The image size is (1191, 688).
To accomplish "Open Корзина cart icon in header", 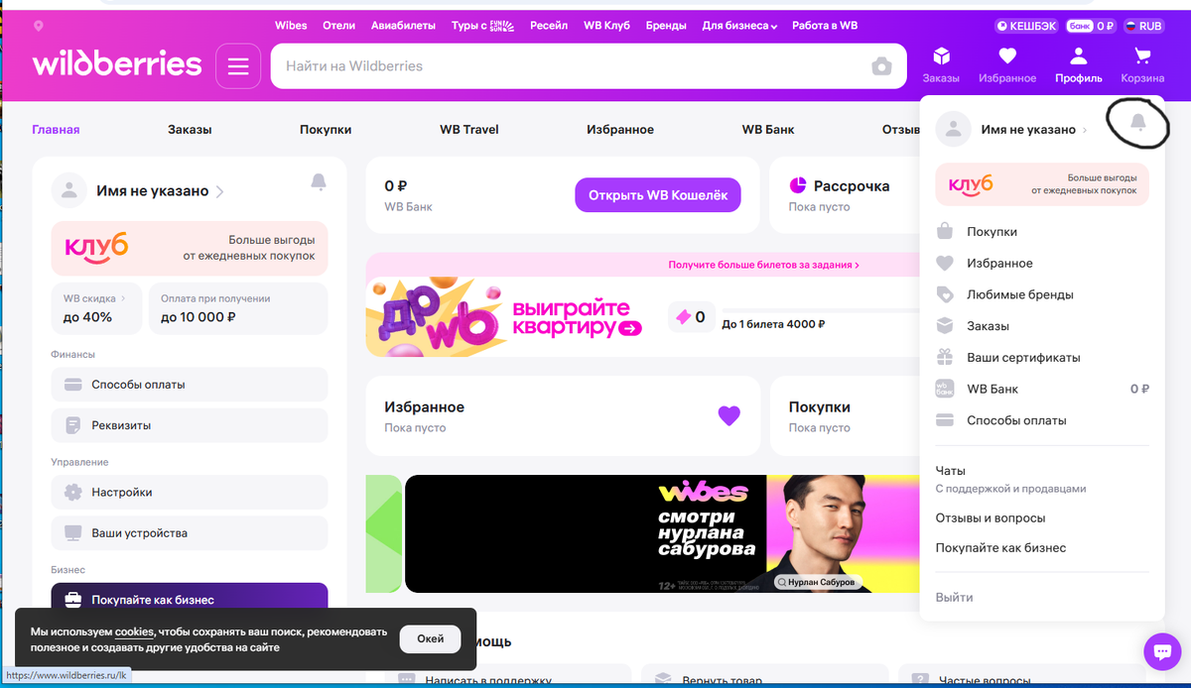I will point(1142,65).
